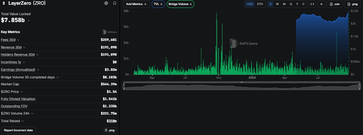
Task: Click the $259,601 fees value
Action: (109, 40)
